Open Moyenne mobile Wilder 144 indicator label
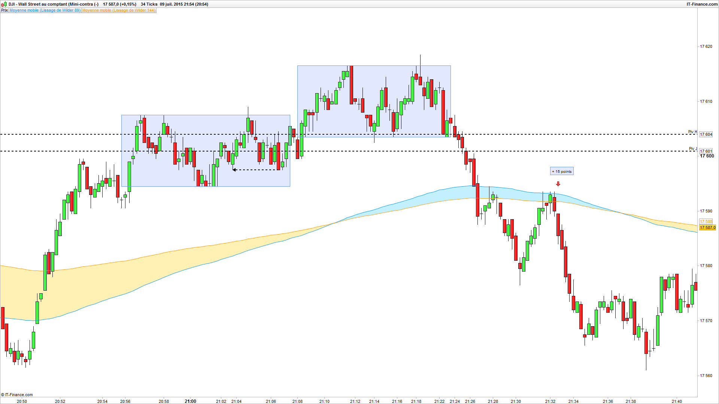The height and width of the screenshot is (404, 719). pos(118,10)
